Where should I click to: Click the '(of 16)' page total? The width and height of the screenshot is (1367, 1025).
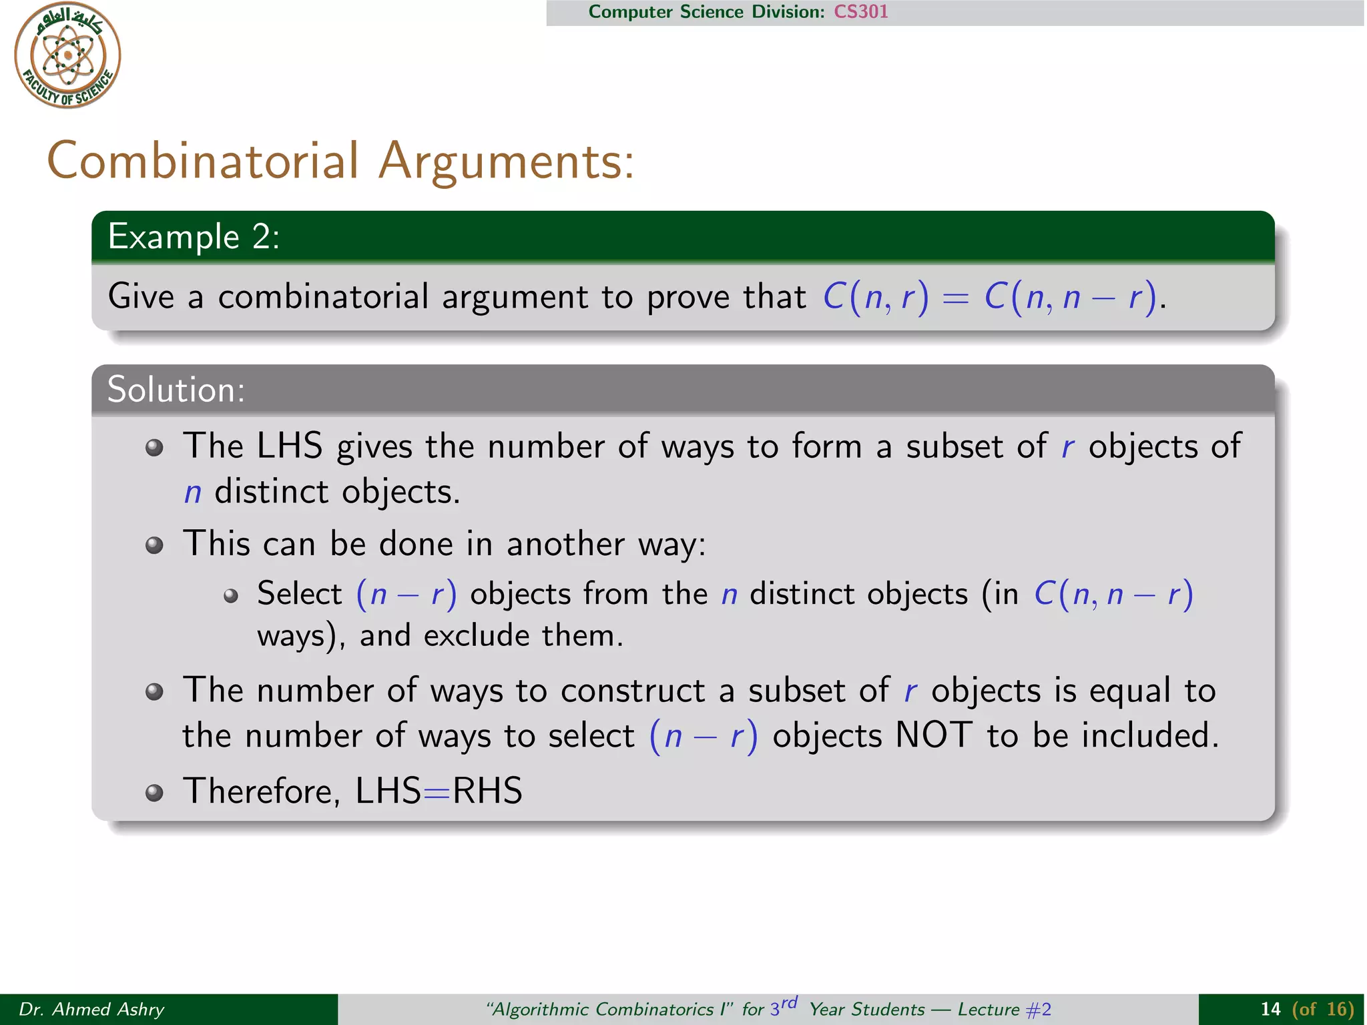1323,1009
